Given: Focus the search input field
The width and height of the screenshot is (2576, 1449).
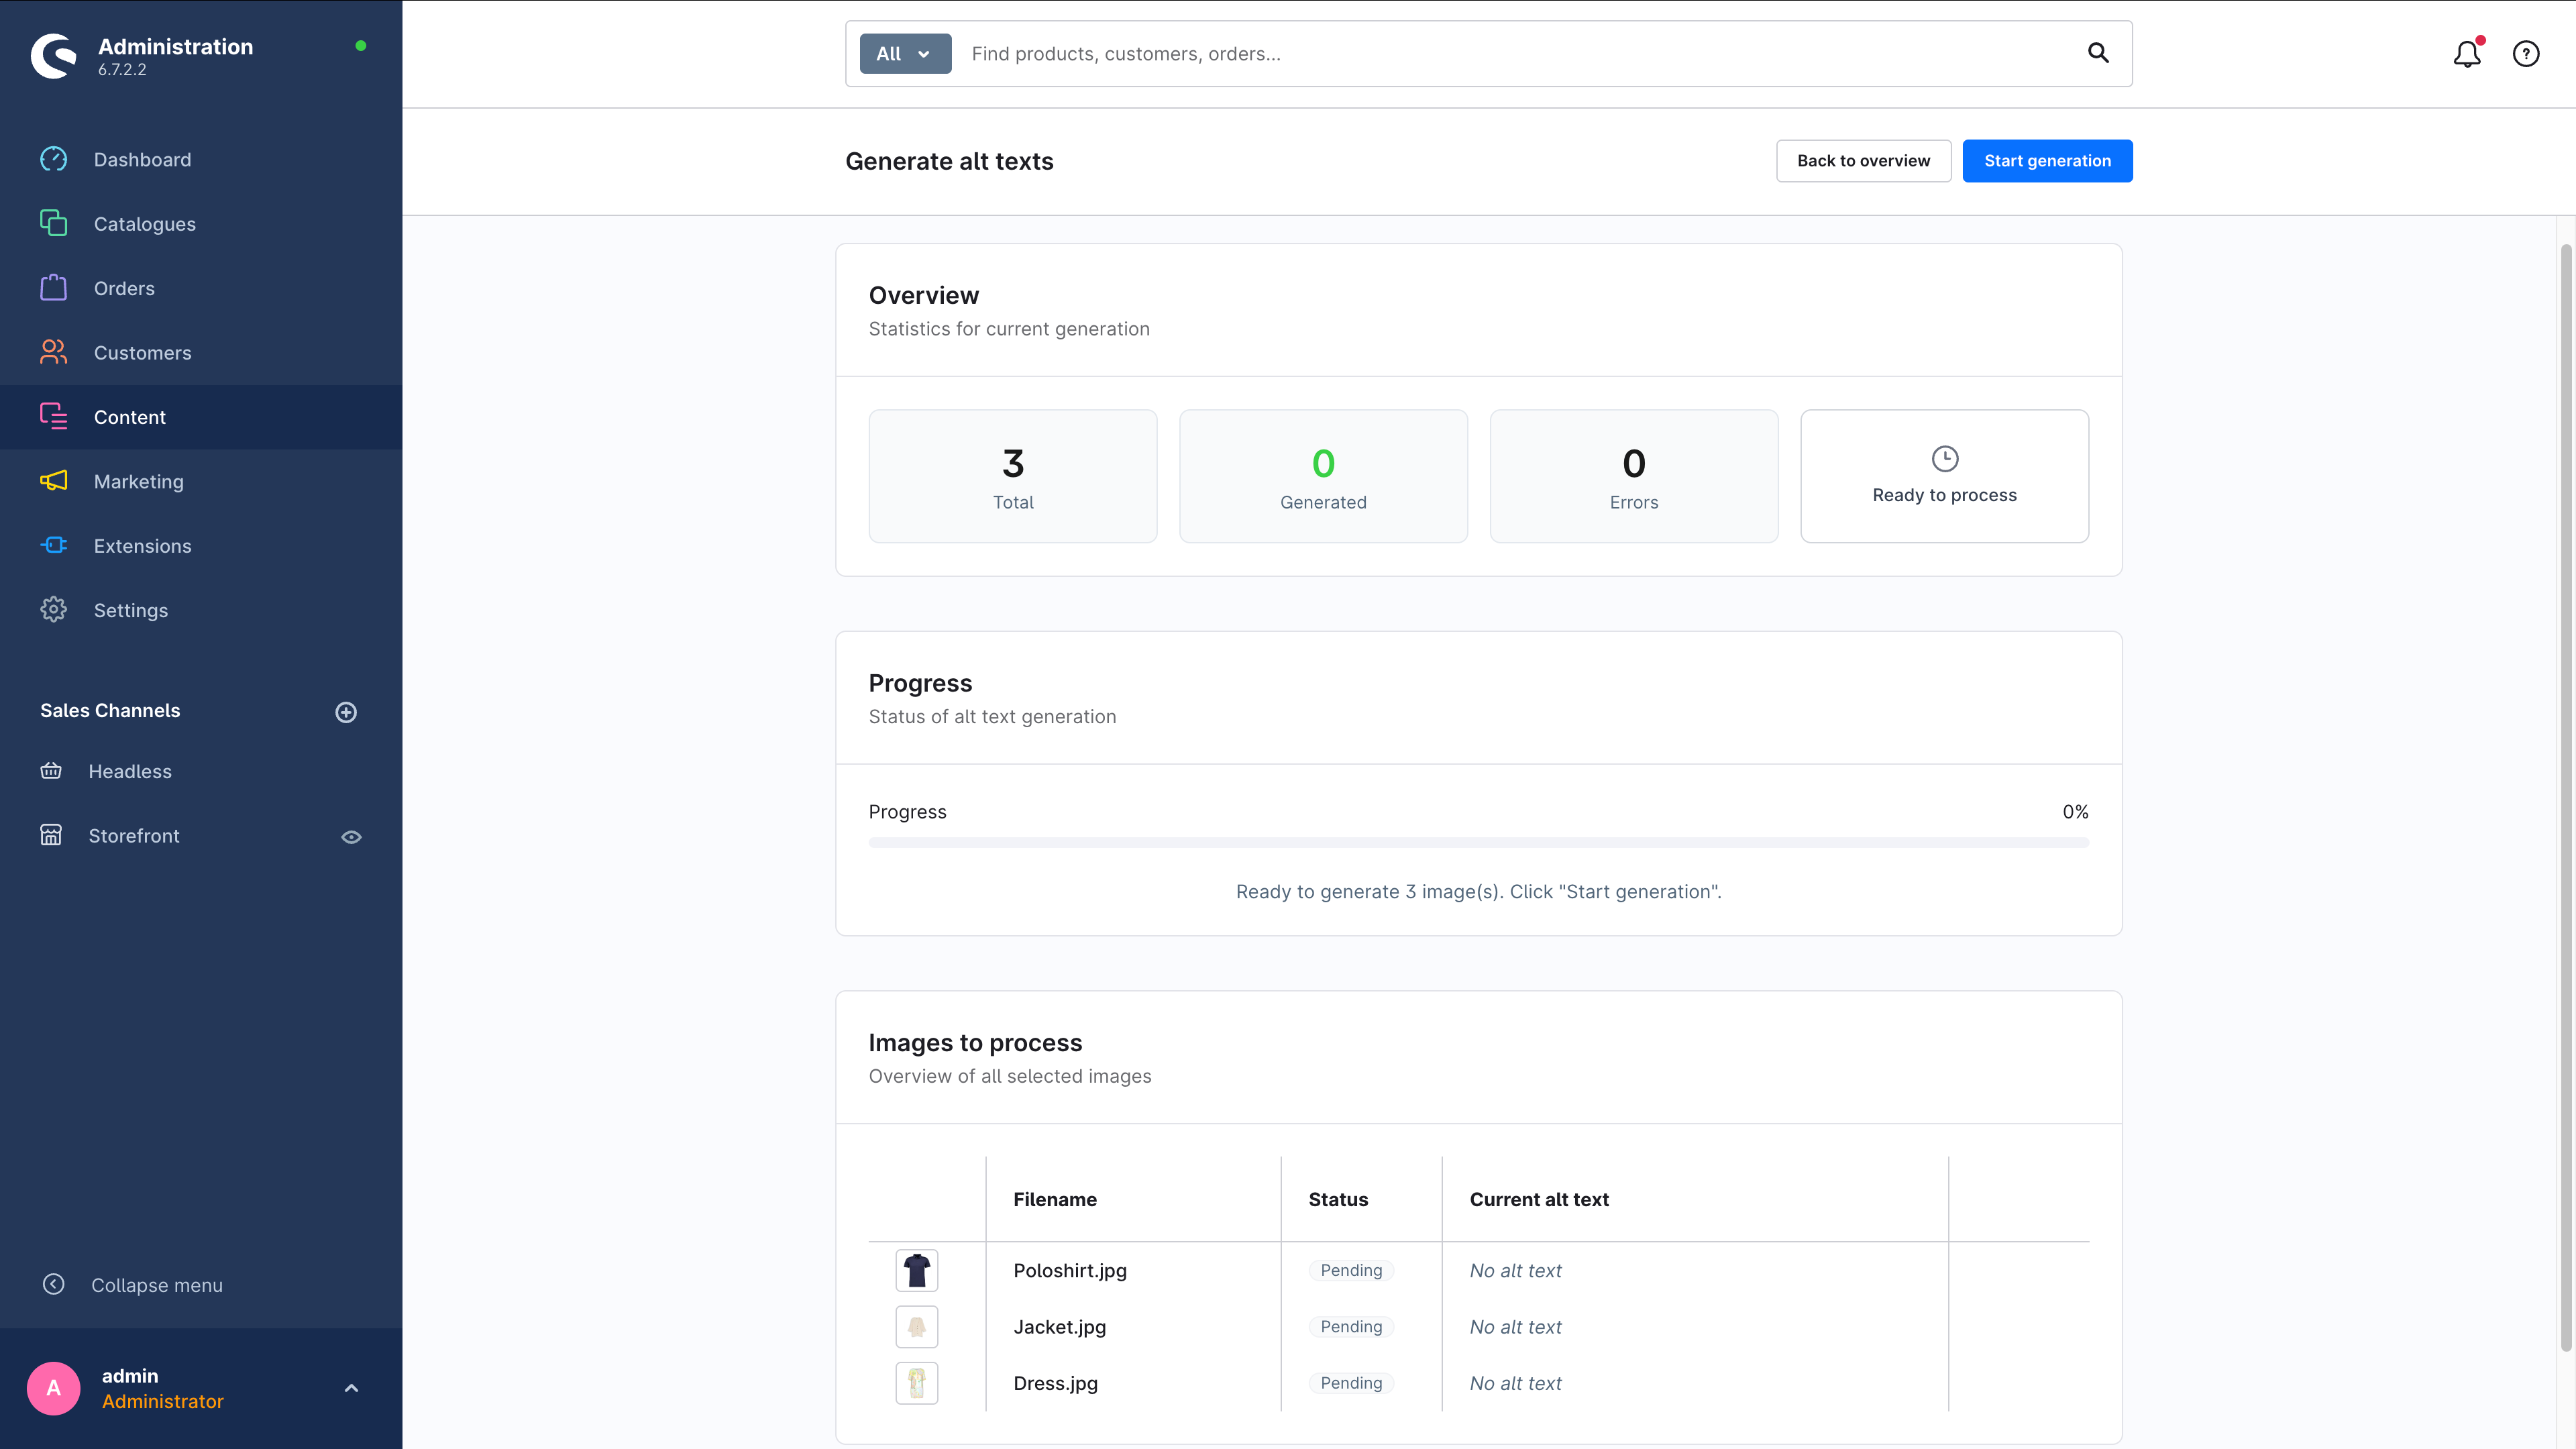Looking at the screenshot, I should (1500, 54).
